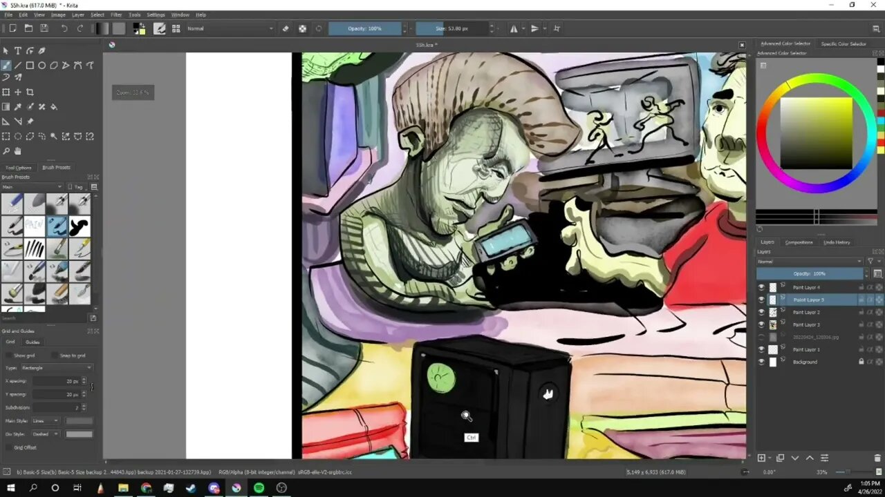Select the Move tool

pos(18,92)
